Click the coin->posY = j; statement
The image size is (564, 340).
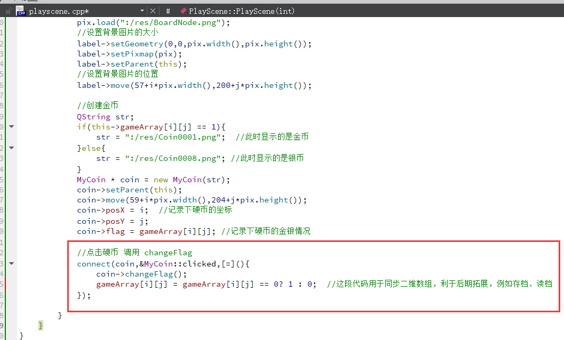[x=113, y=221]
